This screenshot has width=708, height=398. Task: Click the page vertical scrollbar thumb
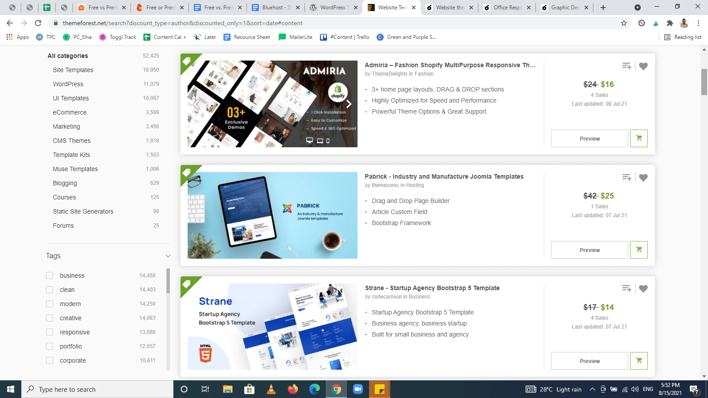pyautogui.click(x=704, y=82)
